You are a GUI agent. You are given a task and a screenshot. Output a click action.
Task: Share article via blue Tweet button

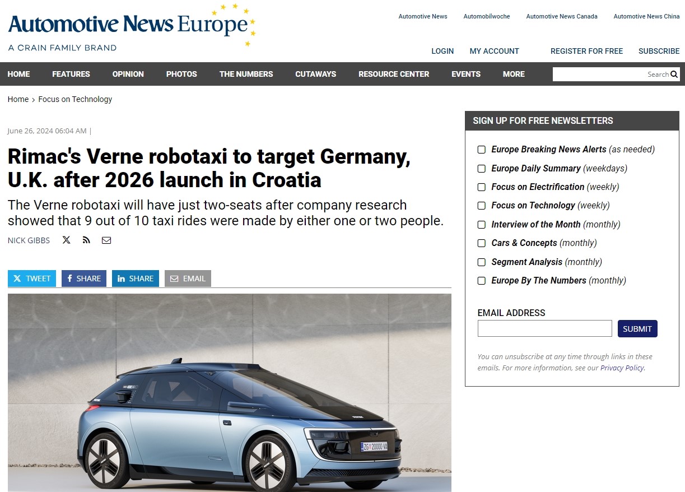32,279
